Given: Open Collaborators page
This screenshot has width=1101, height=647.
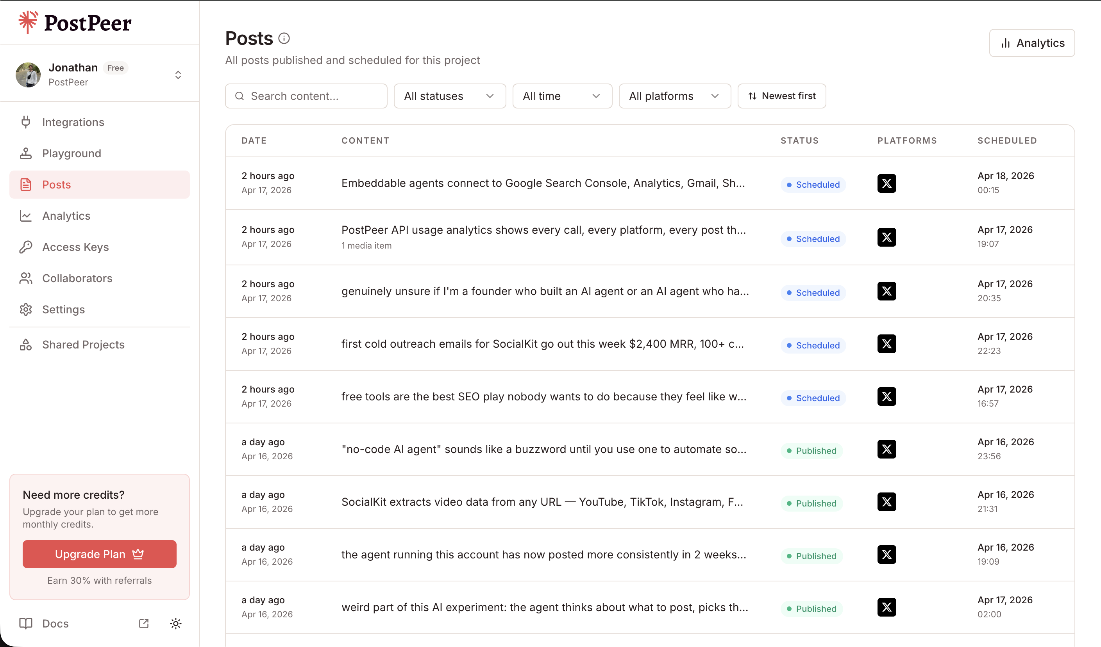Looking at the screenshot, I should tap(77, 278).
